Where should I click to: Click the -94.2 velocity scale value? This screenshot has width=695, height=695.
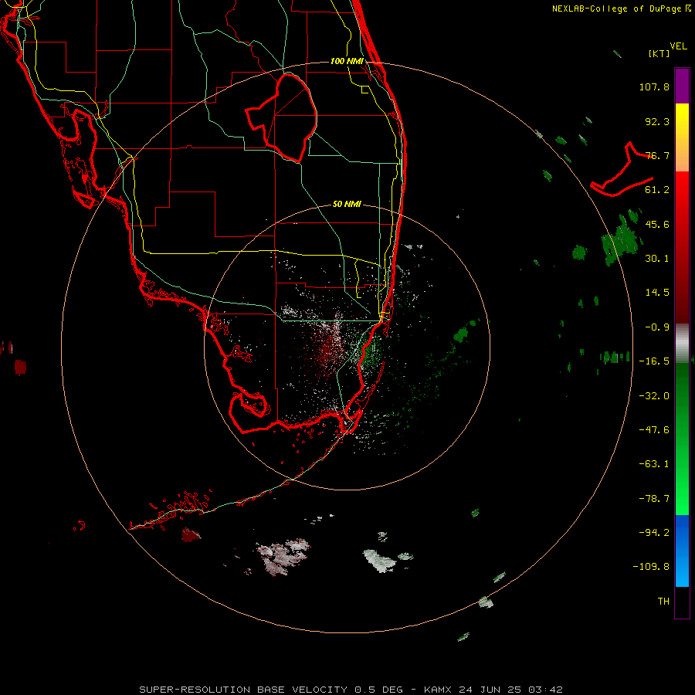point(654,533)
